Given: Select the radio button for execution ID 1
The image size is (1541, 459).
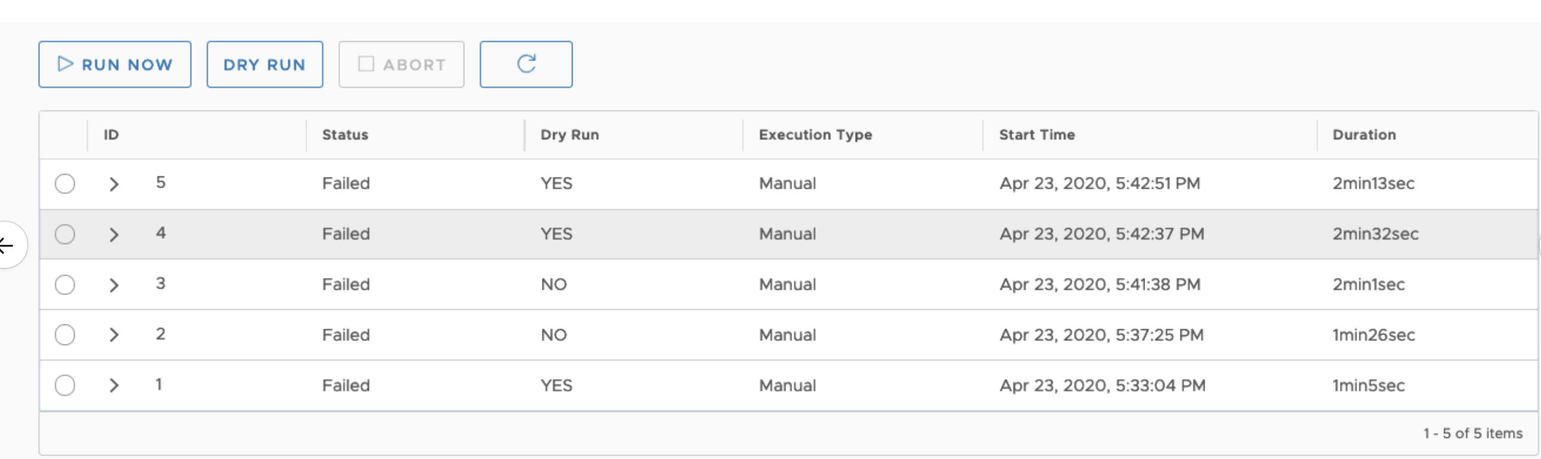Looking at the screenshot, I should tap(65, 385).
